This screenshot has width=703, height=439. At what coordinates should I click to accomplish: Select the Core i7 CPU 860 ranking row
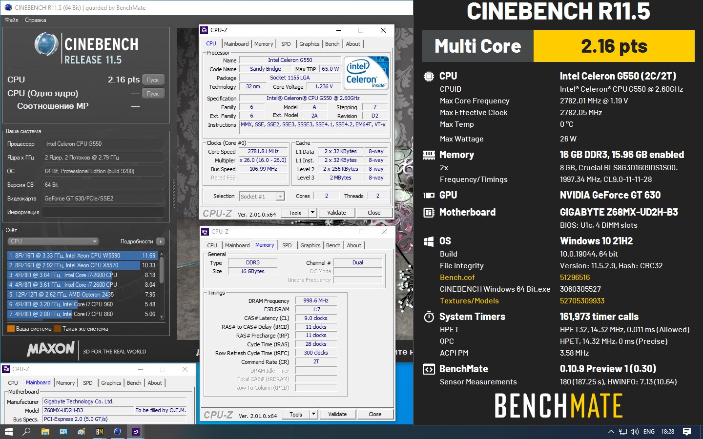(x=82, y=314)
